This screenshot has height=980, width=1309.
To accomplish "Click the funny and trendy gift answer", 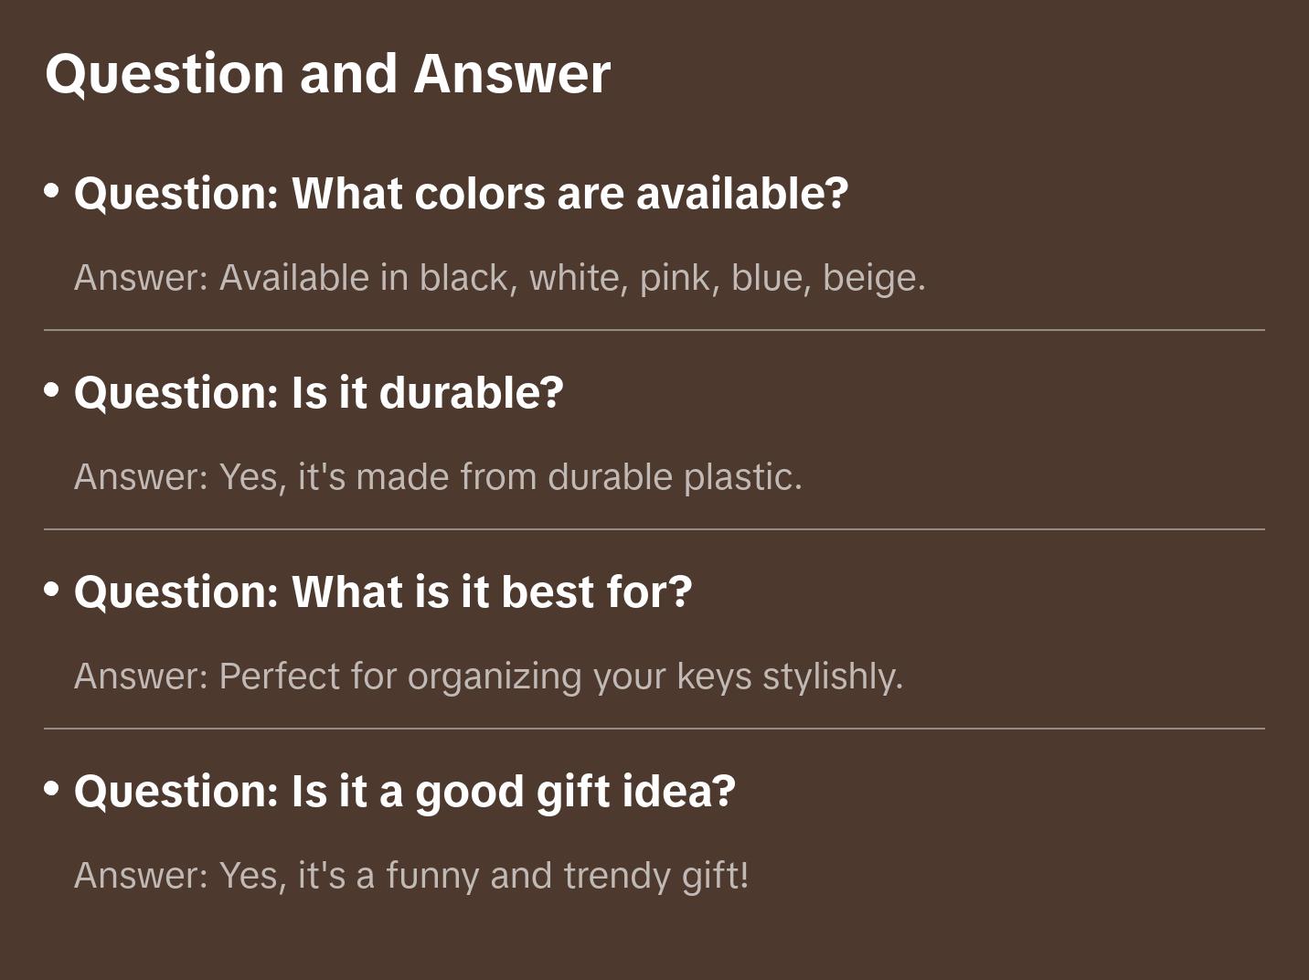I will [411, 876].
